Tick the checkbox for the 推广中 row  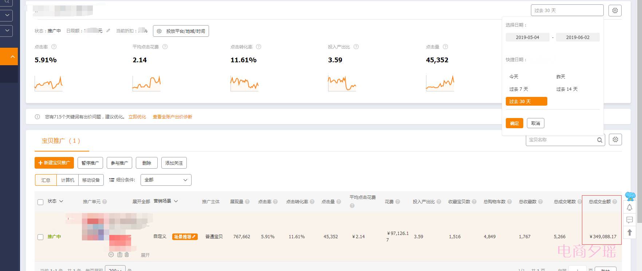(x=40, y=237)
